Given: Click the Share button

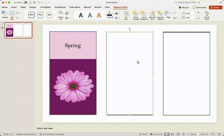Looking at the screenshot, I should click(x=216, y=7).
